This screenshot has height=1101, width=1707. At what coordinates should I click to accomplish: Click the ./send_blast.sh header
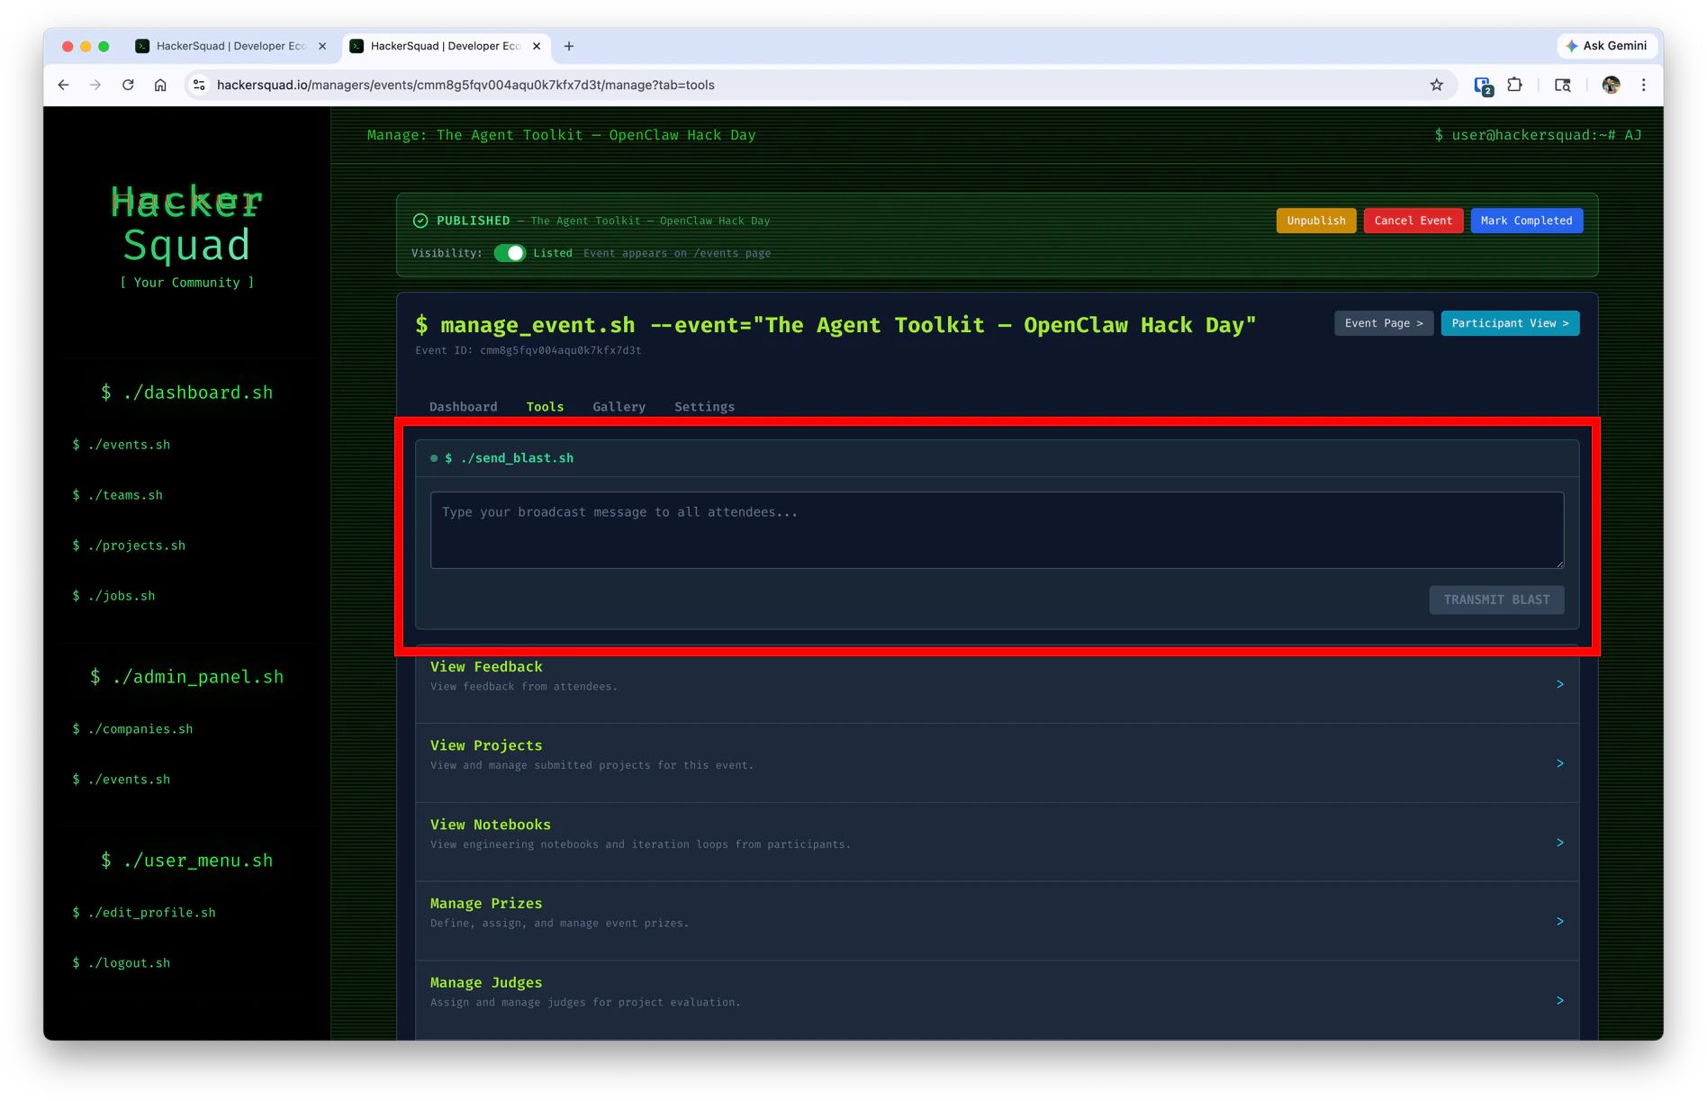click(x=509, y=458)
